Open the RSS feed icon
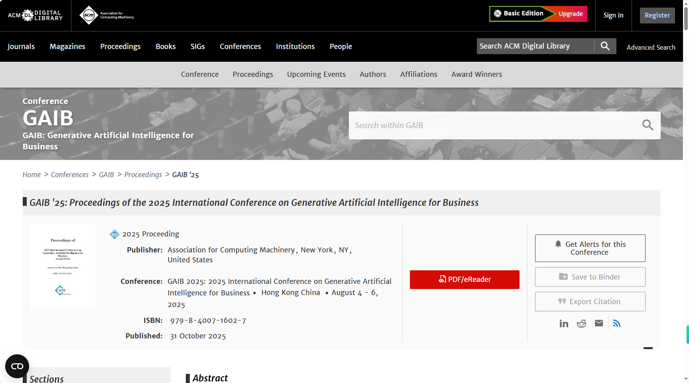This screenshot has height=383, width=689. [617, 323]
